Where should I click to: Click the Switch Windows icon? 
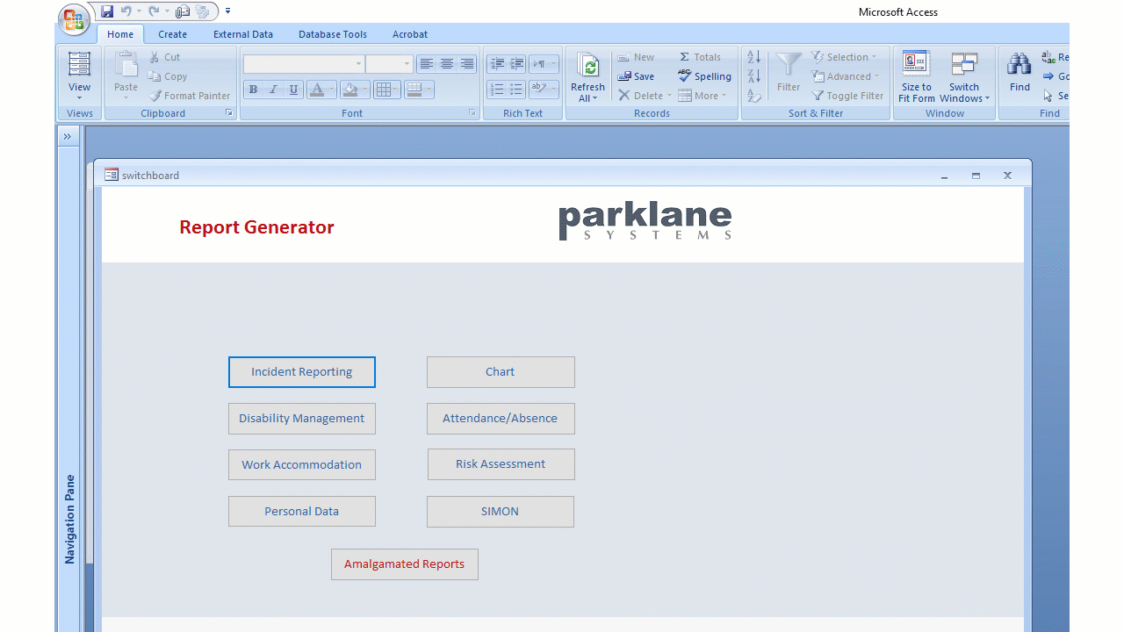click(x=964, y=65)
